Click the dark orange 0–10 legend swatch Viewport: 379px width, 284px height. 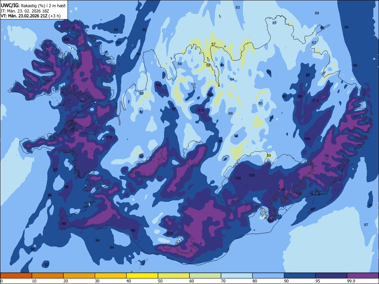tap(16, 276)
